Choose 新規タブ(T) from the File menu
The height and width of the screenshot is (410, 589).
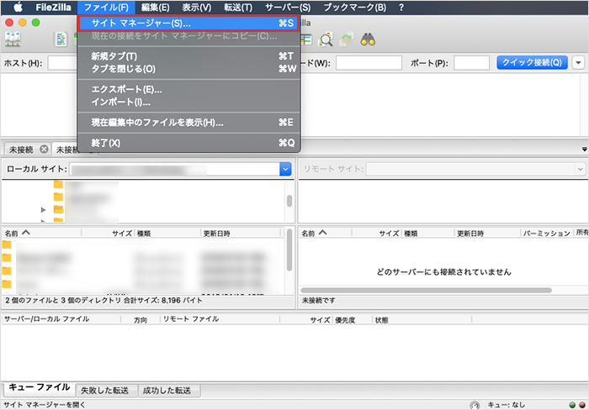click(x=114, y=55)
